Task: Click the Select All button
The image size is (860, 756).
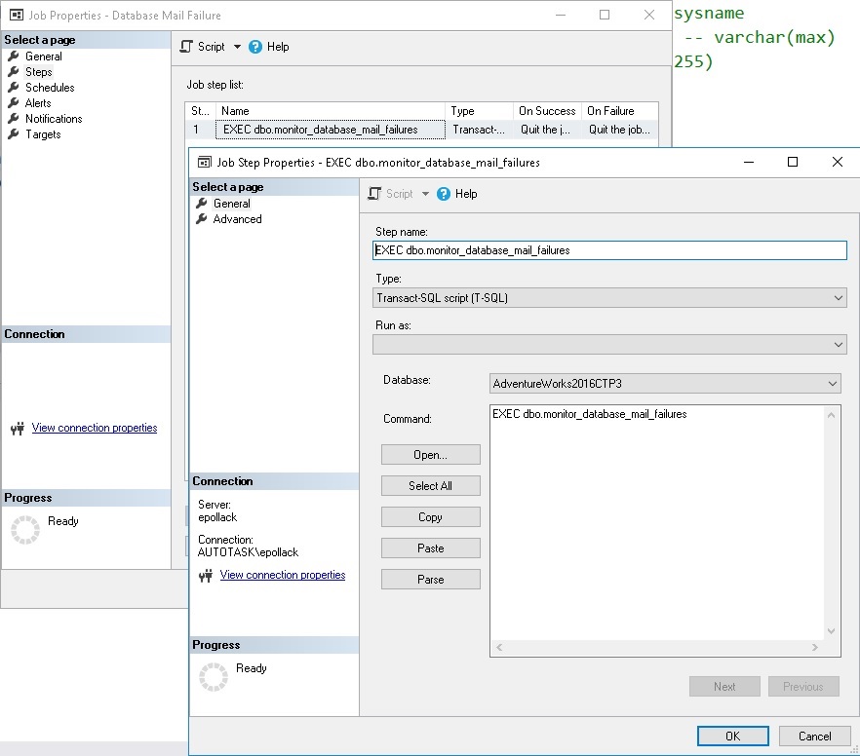Action: [x=430, y=486]
